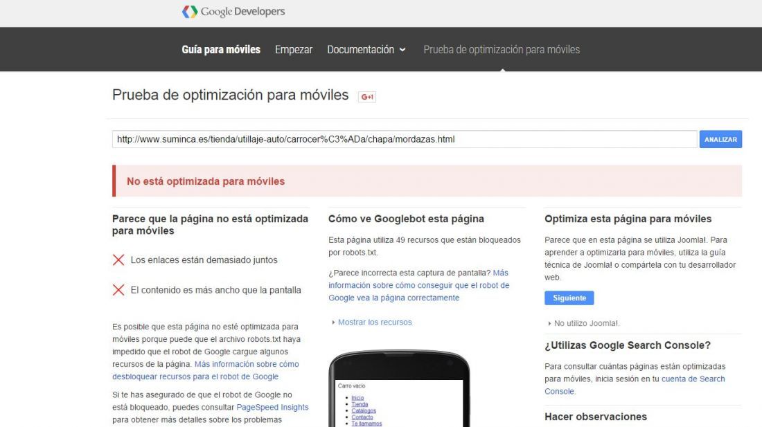Go to Empezar page

(x=294, y=50)
